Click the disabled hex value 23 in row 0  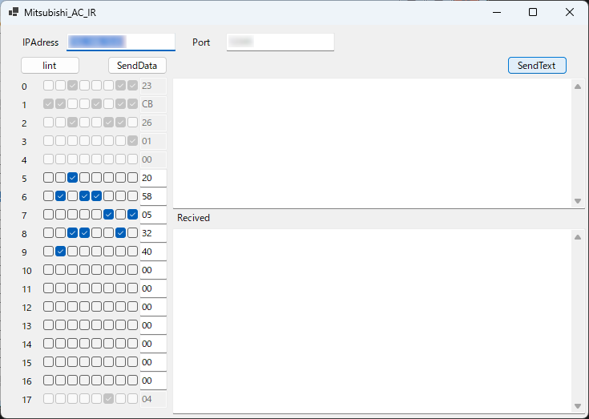[x=153, y=86]
